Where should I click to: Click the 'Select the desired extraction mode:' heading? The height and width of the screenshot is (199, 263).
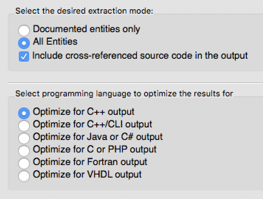coord(84,11)
